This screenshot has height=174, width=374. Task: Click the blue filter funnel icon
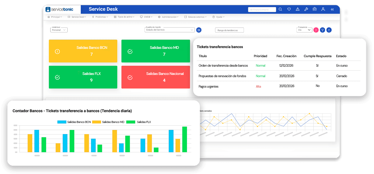tap(322, 30)
